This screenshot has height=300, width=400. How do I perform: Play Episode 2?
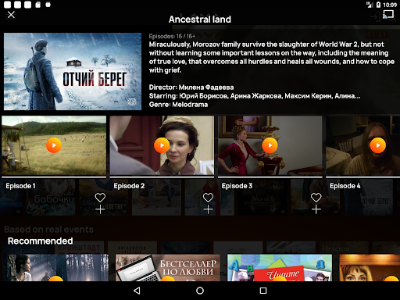point(162,145)
